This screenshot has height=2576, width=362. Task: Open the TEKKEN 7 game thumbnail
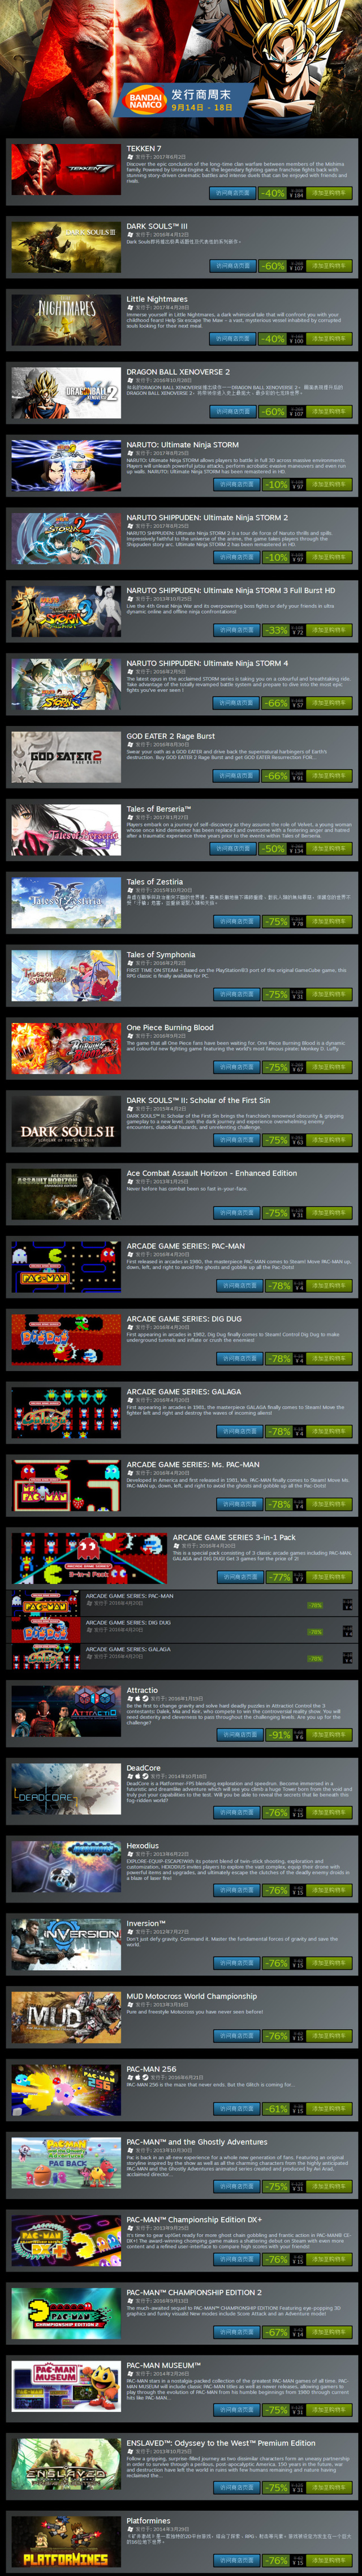66,168
